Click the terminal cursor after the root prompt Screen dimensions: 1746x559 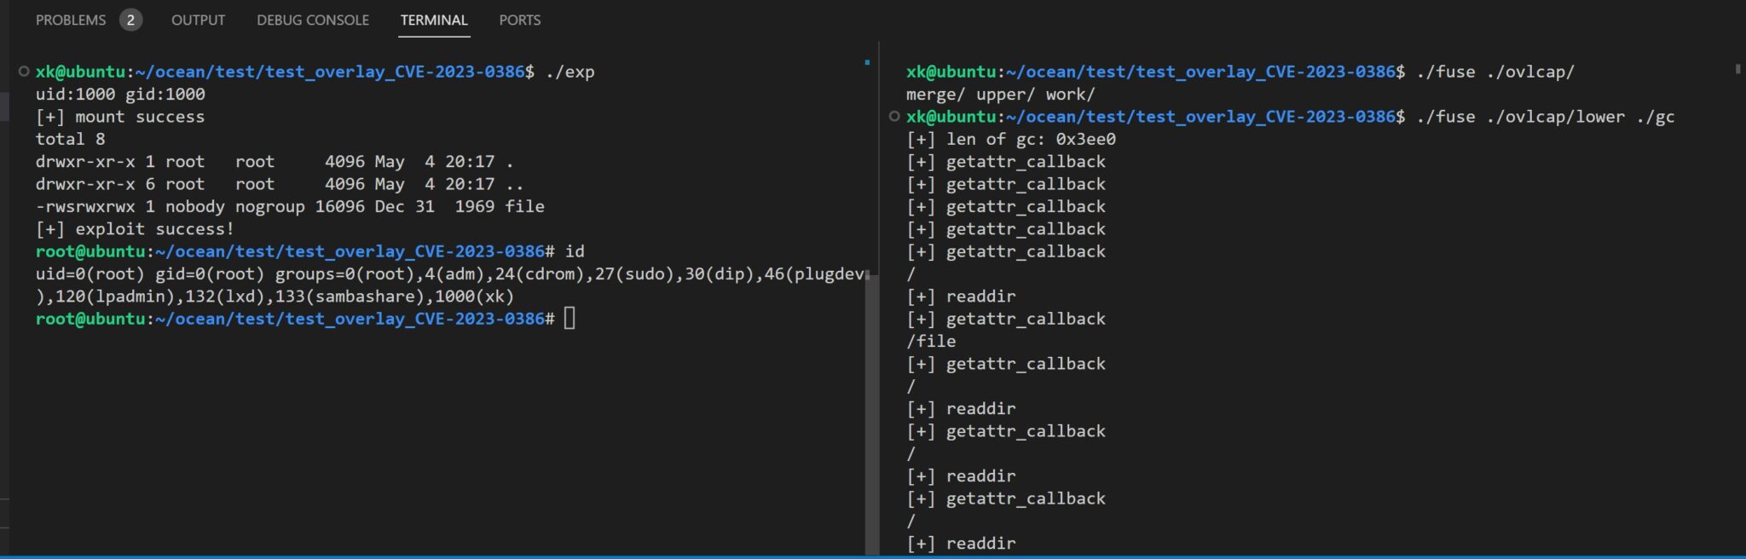569,318
